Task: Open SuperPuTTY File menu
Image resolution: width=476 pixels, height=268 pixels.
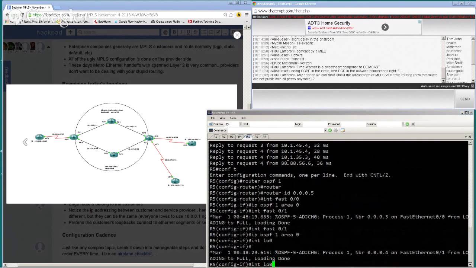Action: click(x=213, y=118)
